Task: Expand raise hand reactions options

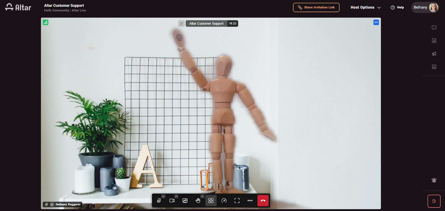Action: (x=202, y=197)
